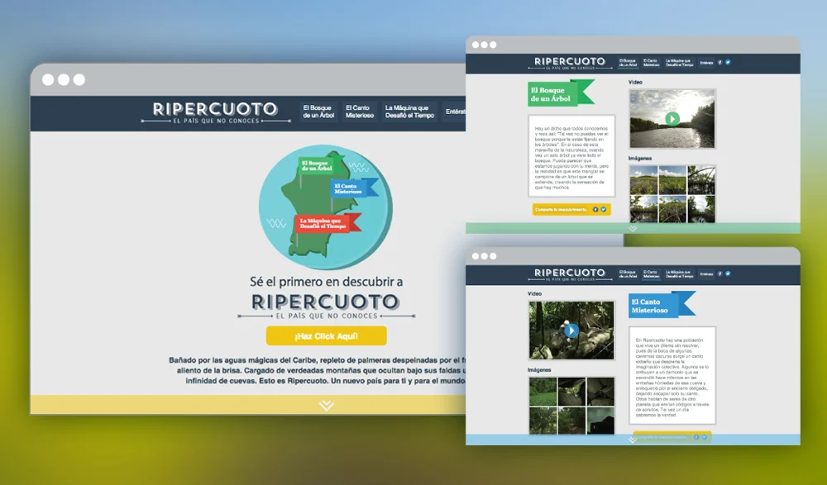This screenshot has height=485, width=827.
Task: Click the El Canto story paragraph starting 'En Ripercuoto hay'
Action: tap(672, 378)
